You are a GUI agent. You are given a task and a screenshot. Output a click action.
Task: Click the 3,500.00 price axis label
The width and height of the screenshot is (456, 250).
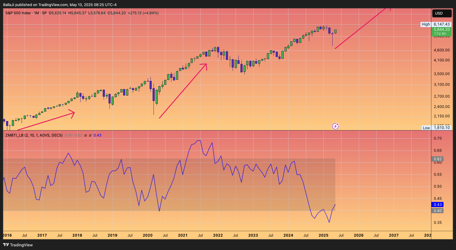442,74
